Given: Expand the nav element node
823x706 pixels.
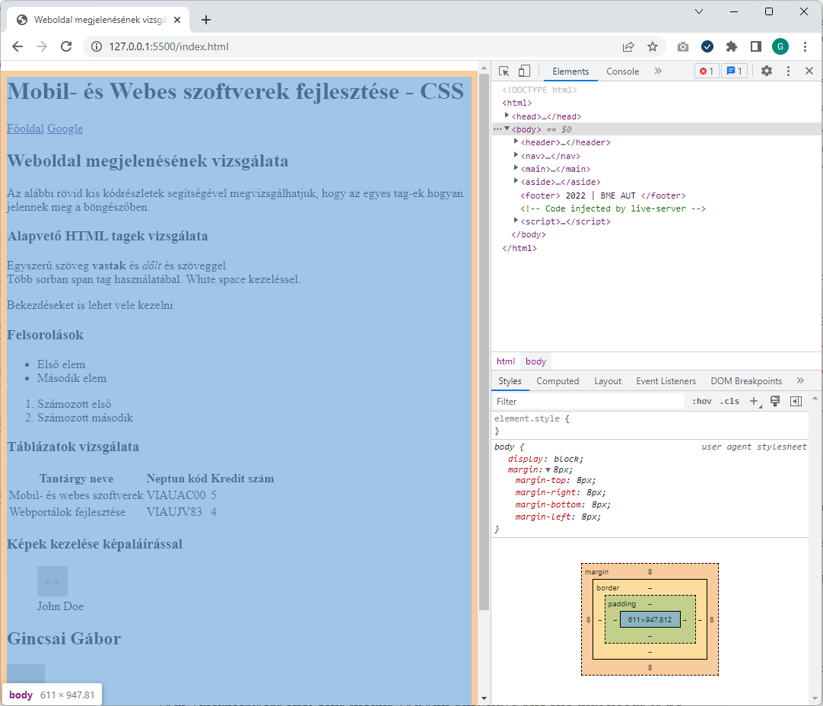Looking at the screenshot, I should (x=516, y=155).
